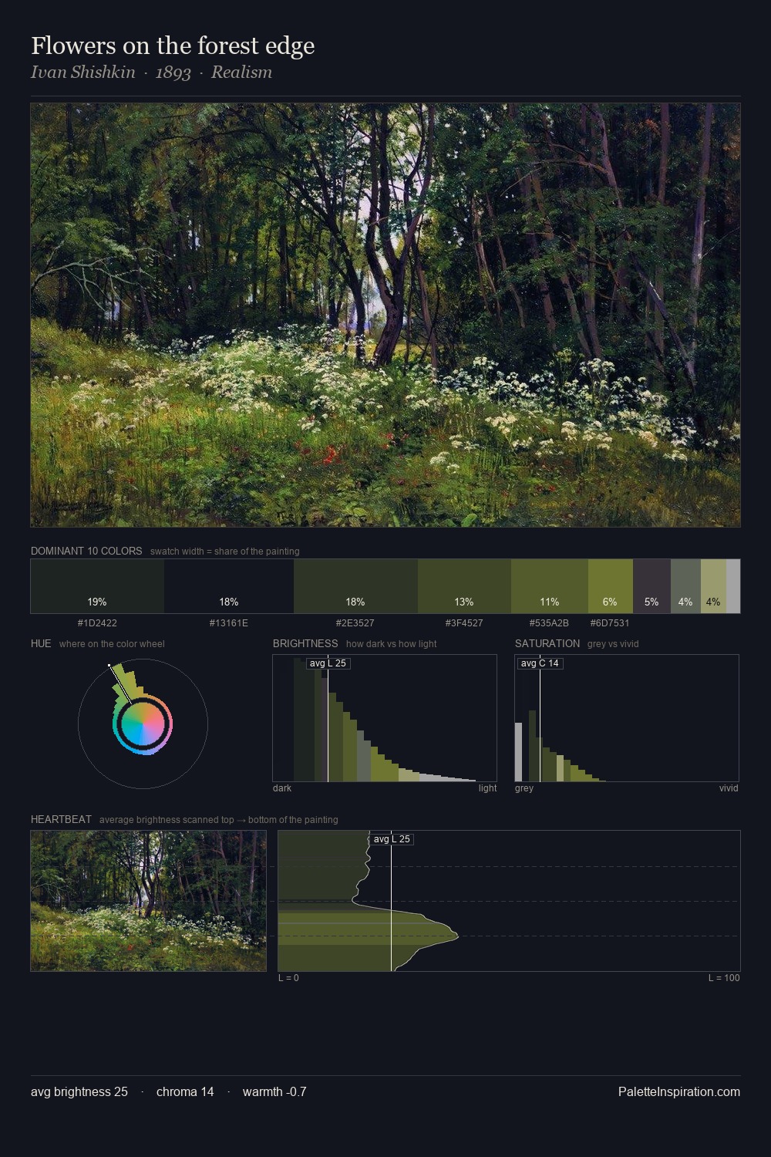Click the 'HEARTBEAT' section heading
Image resolution: width=771 pixels, height=1157 pixels.
click(61, 819)
